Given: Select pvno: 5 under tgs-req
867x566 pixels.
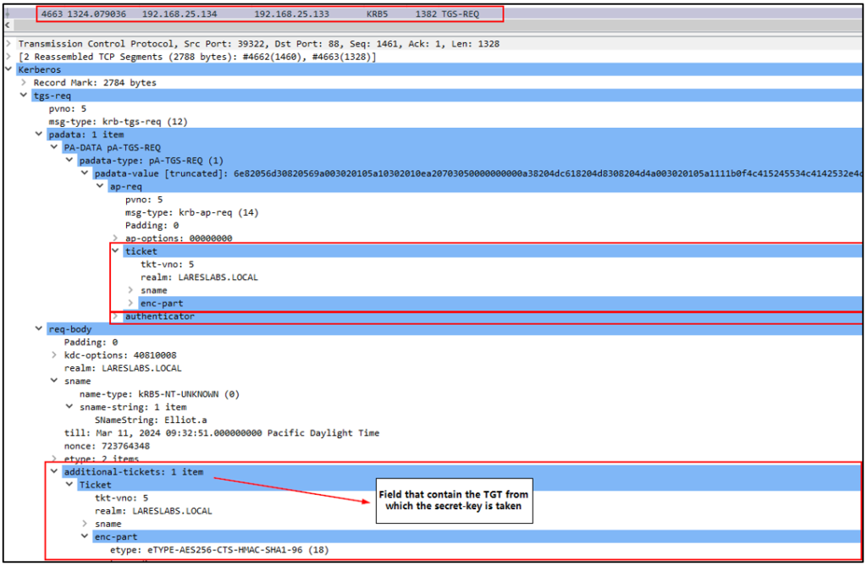Looking at the screenshot, I should click(68, 108).
